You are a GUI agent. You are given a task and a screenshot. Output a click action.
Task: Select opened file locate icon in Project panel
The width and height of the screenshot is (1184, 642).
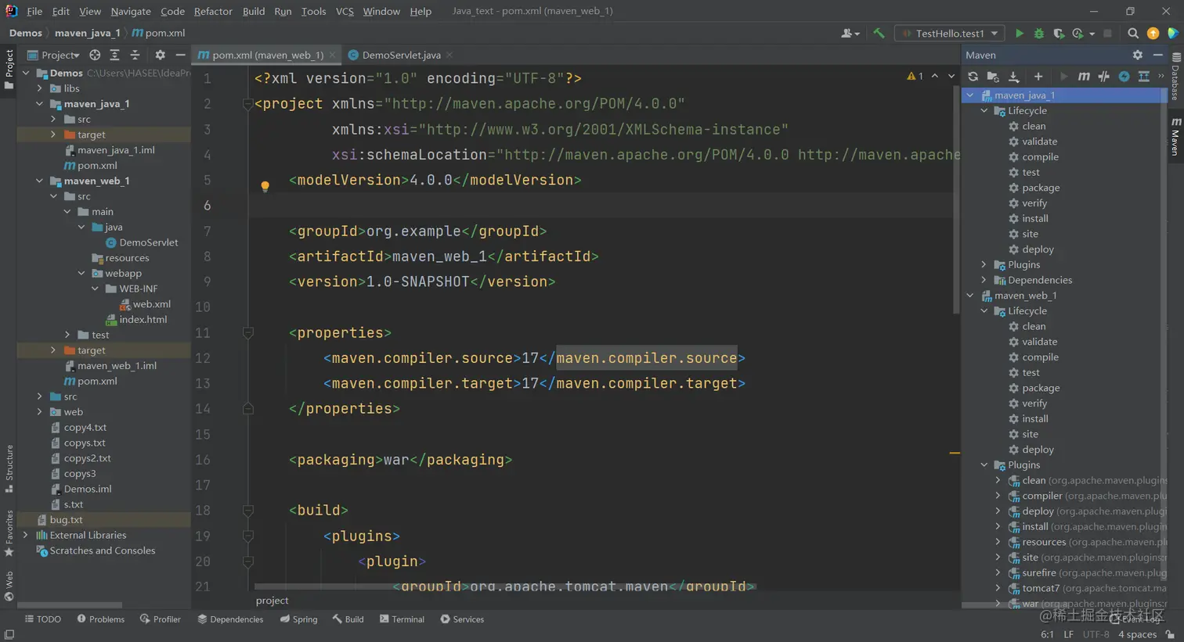95,56
